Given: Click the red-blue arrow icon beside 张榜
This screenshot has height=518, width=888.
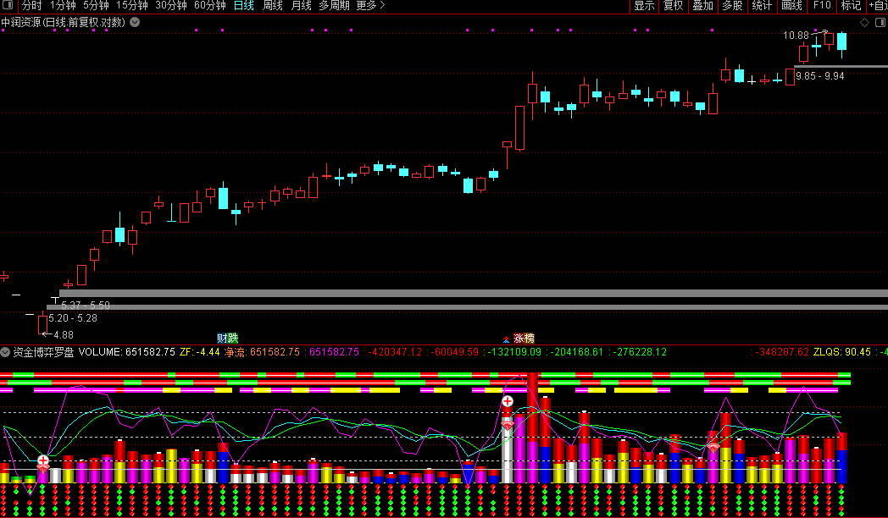Looking at the screenshot, I should click(x=507, y=339).
